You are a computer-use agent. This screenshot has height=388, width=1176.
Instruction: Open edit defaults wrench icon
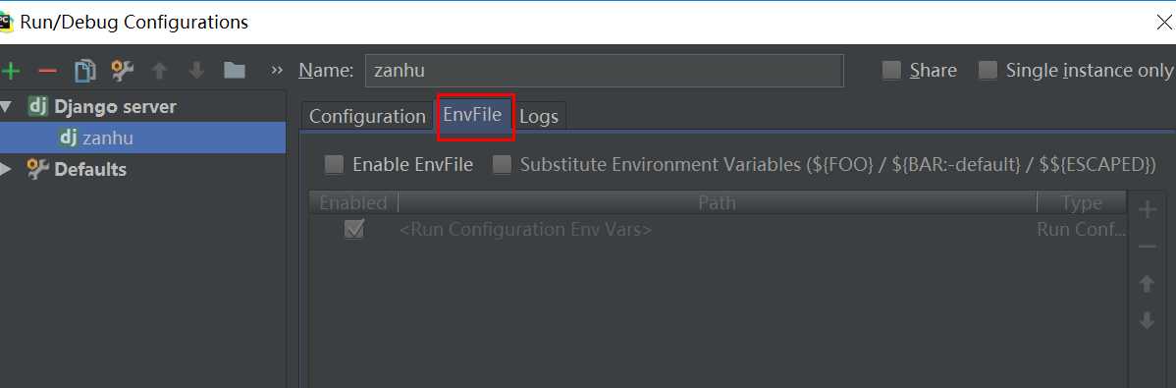coord(123,71)
